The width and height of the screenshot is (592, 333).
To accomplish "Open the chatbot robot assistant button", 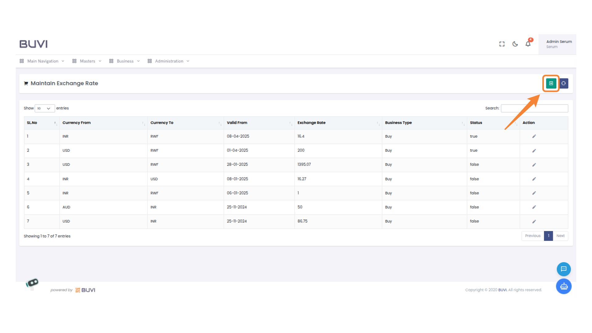I will point(564,286).
